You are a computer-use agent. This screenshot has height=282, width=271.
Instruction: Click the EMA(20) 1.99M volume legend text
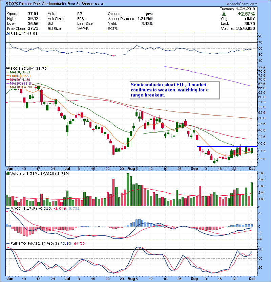tap(55, 174)
